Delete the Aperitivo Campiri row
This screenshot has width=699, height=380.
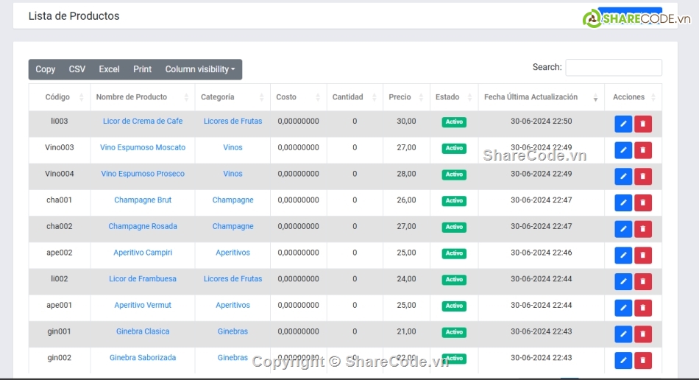pyautogui.click(x=643, y=256)
